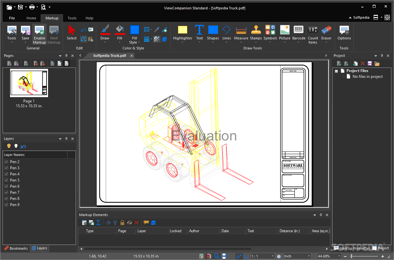
Task: Toggle visibility of Pen 4 layer
Action: (x=6, y=174)
